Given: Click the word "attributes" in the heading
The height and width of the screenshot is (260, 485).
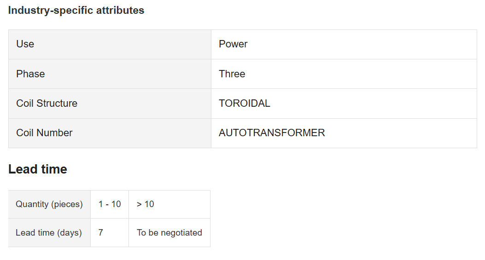Looking at the screenshot, I should click(x=120, y=11).
